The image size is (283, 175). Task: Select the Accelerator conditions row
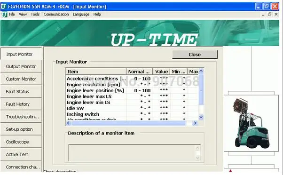coord(132,79)
